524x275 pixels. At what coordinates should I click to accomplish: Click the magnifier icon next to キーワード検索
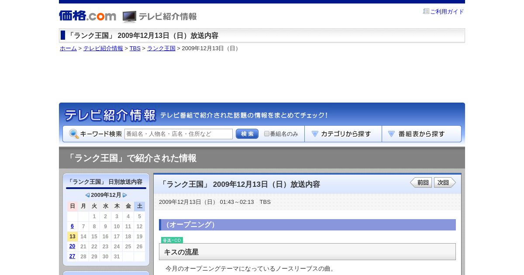coord(74,134)
